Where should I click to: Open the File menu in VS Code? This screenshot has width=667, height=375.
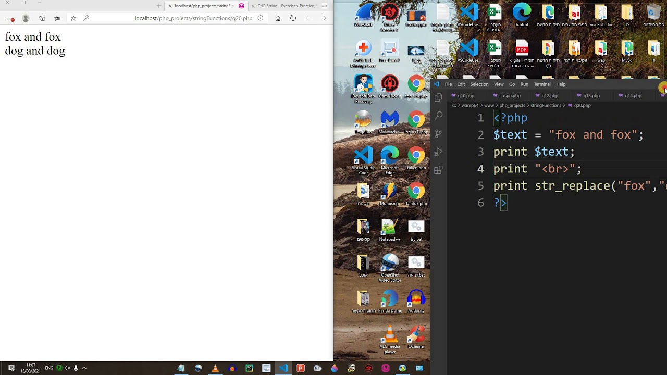coord(448,84)
